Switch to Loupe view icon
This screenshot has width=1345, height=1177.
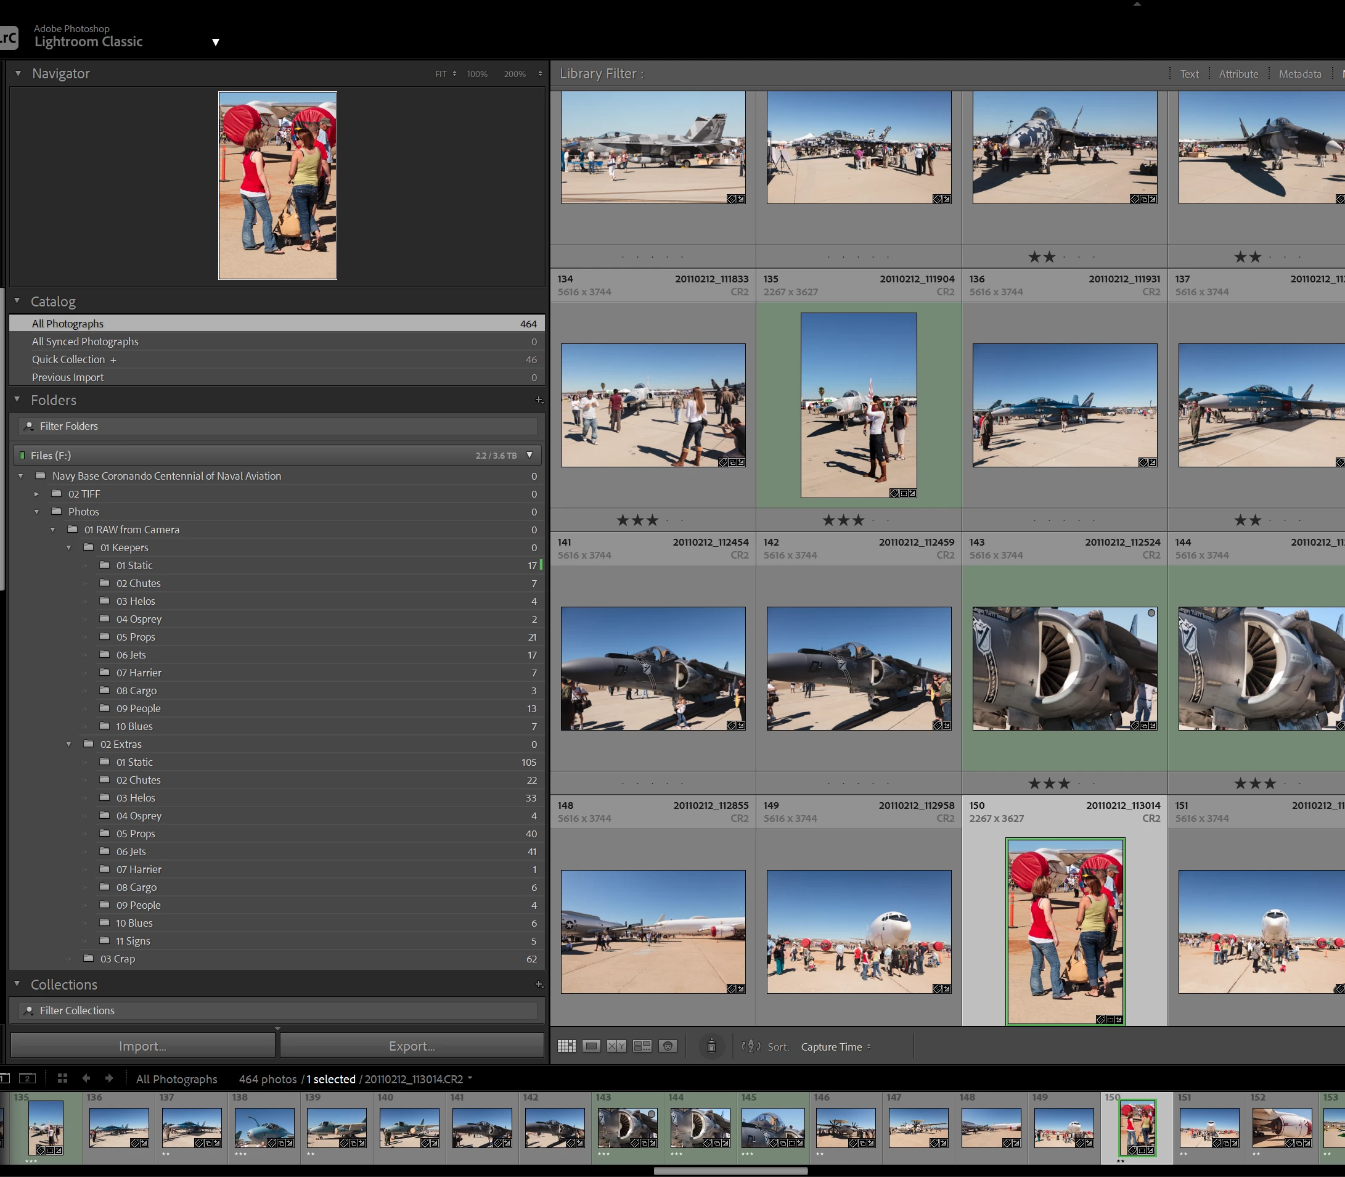point(591,1046)
